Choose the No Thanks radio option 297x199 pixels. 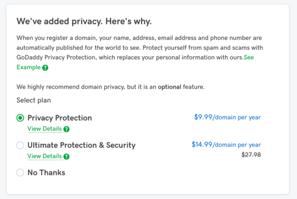20,172
